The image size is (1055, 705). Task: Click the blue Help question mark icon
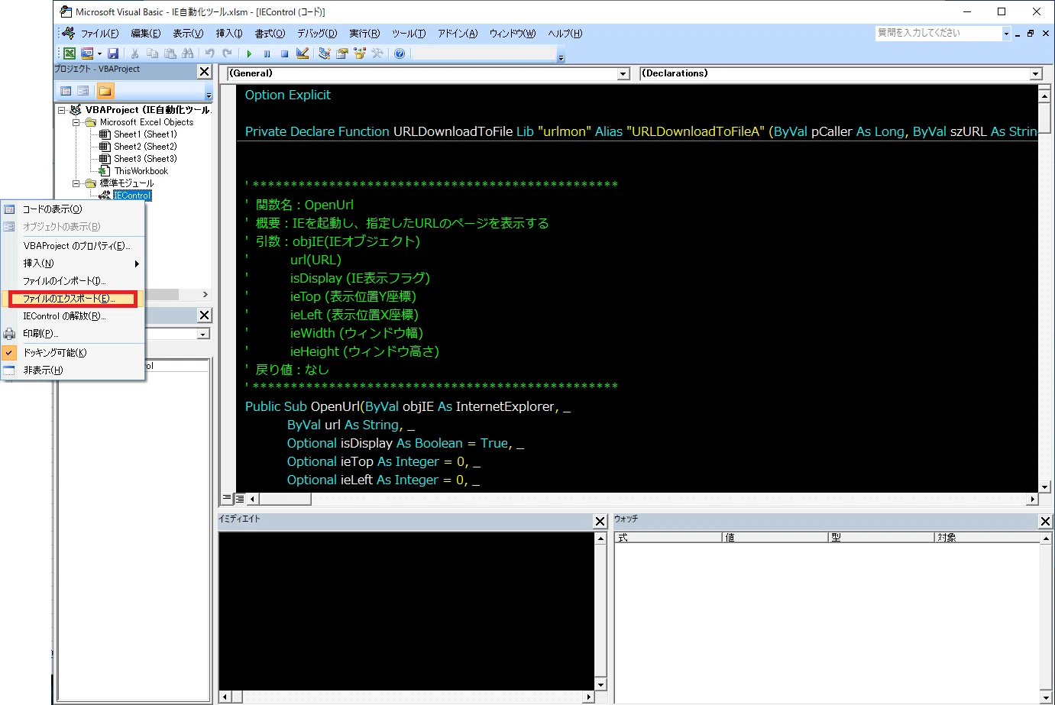[x=400, y=53]
